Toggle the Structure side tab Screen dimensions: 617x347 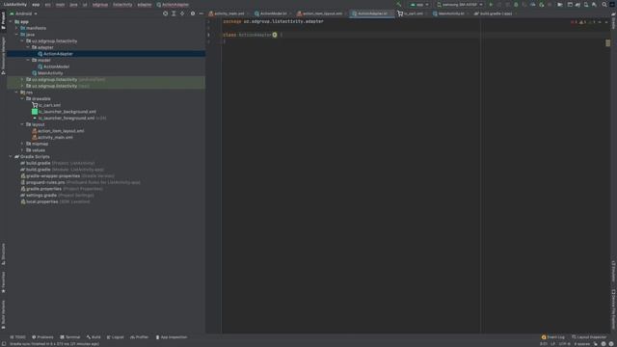point(3,254)
